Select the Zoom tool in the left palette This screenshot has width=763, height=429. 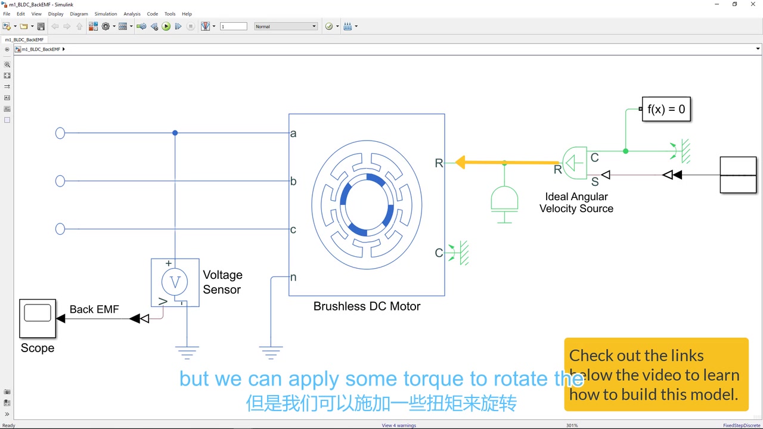(7, 64)
